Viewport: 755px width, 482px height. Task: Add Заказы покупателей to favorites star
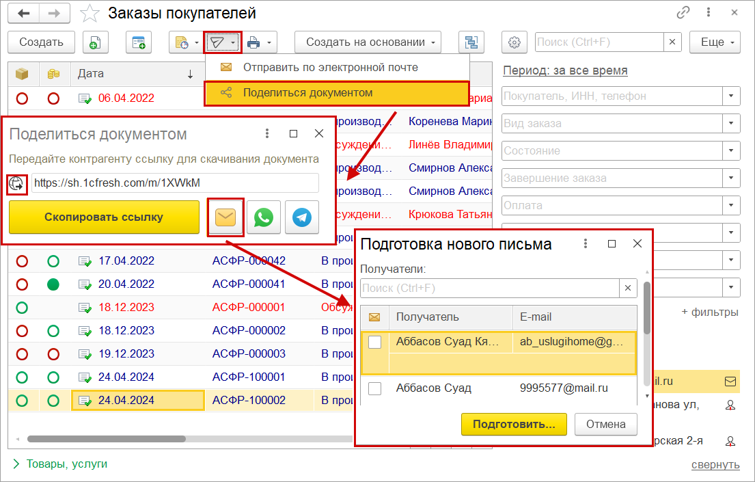(90, 14)
